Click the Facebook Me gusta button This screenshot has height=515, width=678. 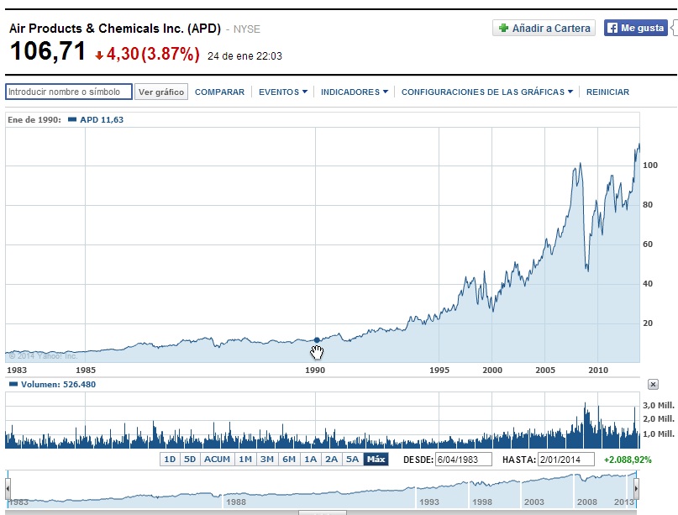click(x=636, y=28)
